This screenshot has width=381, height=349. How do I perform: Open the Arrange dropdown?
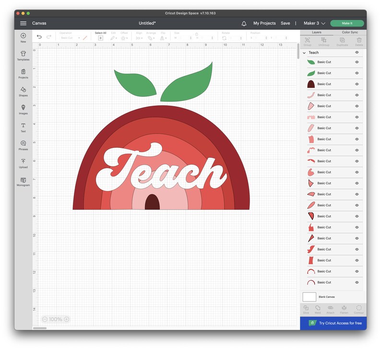(151, 38)
